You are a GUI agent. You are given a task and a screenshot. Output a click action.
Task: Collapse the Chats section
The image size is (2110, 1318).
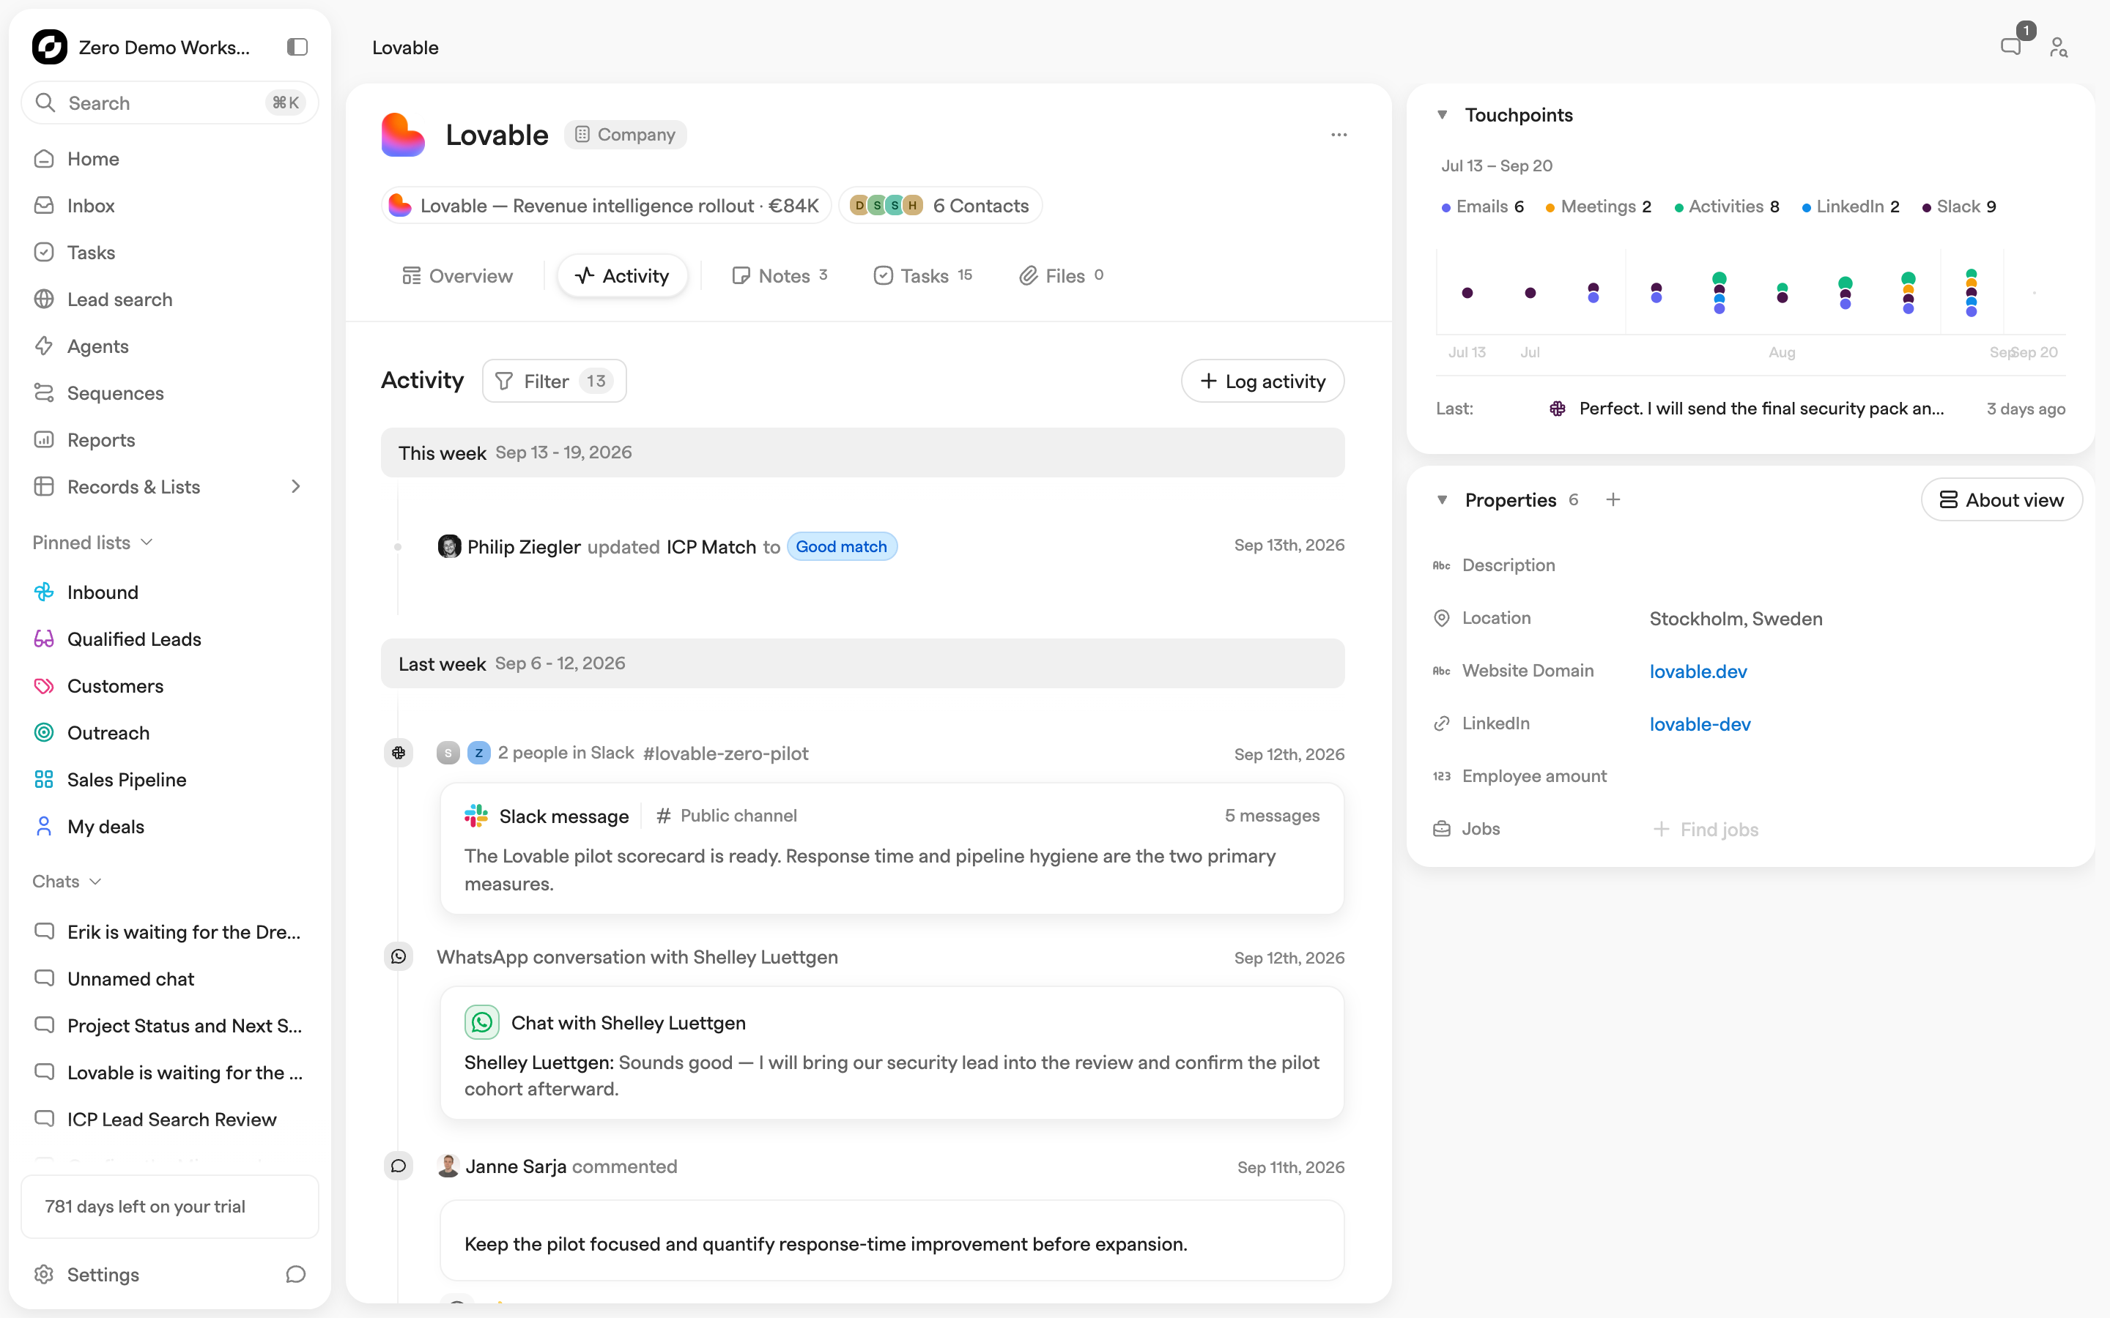[x=67, y=882]
